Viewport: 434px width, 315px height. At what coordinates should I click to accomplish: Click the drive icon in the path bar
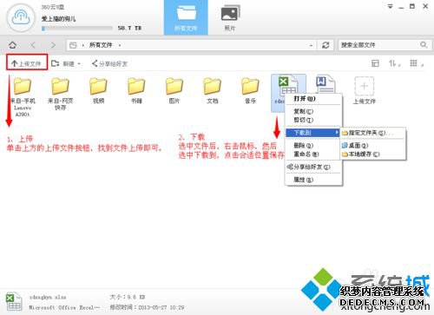point(74,45)
